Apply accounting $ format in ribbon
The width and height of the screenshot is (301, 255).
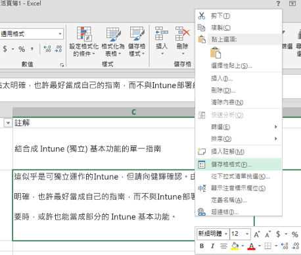(x=5, y=49)
